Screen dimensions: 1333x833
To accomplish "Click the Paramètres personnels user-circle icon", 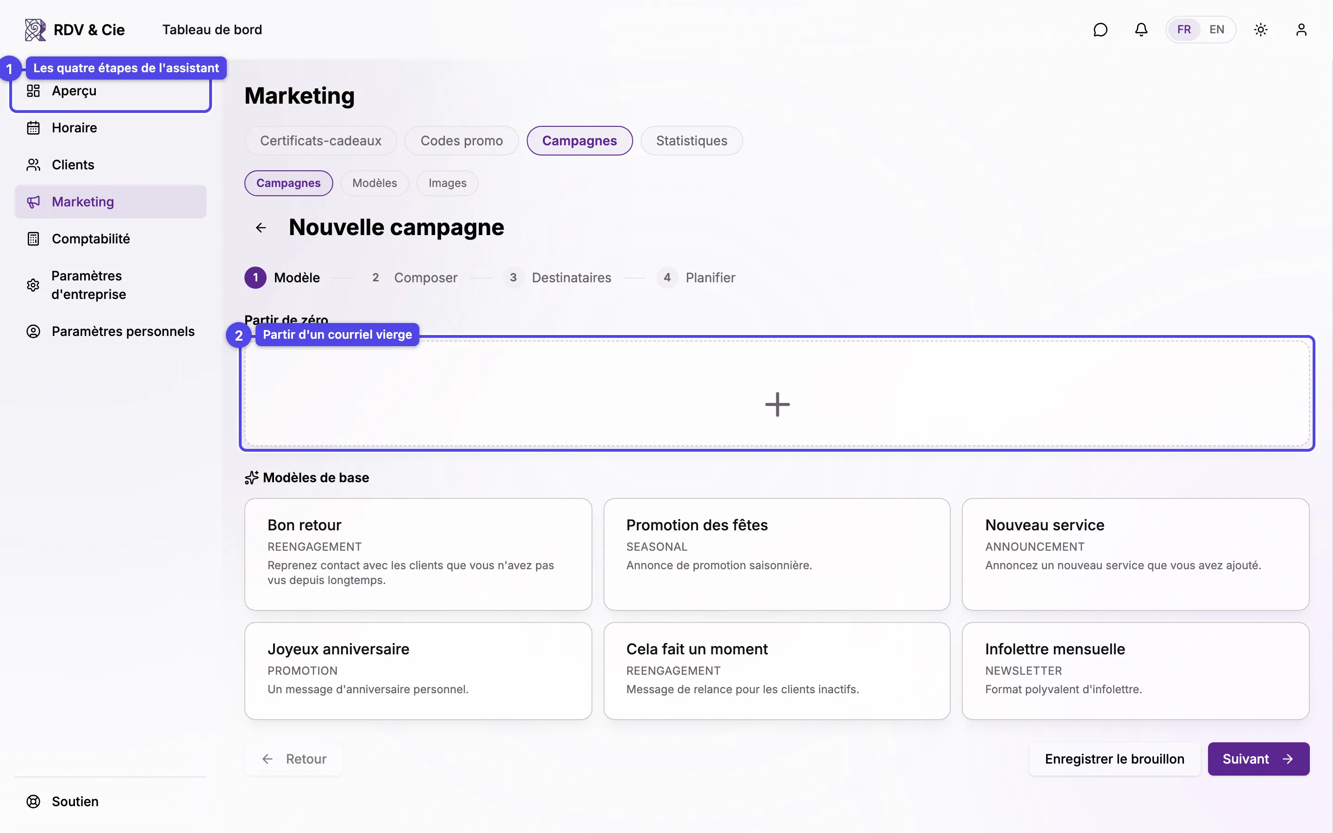I will click(33, 331).
